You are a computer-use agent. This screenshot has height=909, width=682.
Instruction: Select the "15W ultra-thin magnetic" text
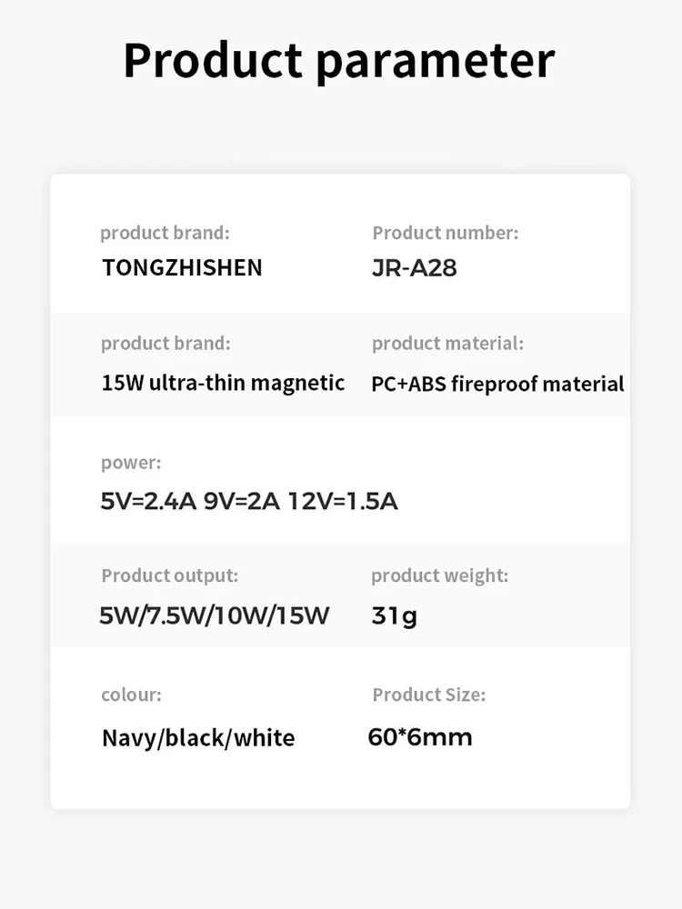[223, 383]
